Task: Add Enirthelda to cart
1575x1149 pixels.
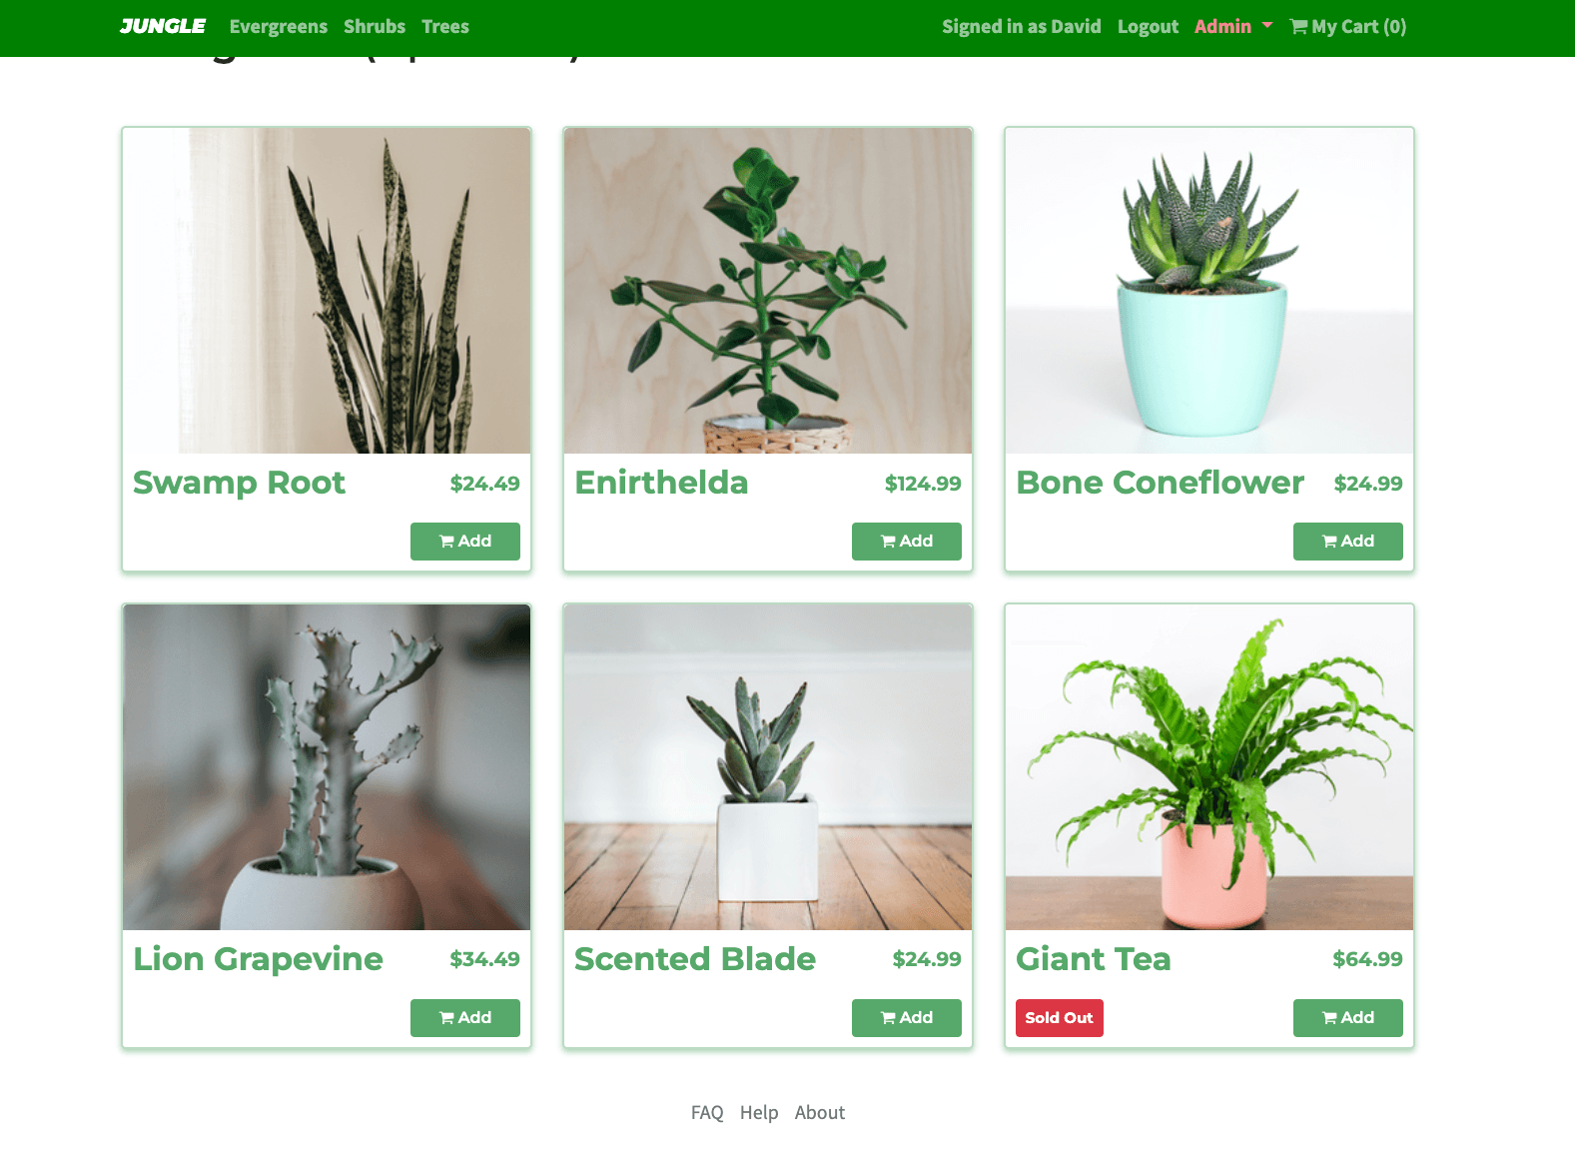Action: coord(907,542)
